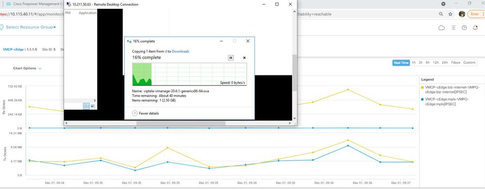Viewport: 485px width, 190px height.
Task: Open the Chrome profile avatar
Action: pos(462,14)
